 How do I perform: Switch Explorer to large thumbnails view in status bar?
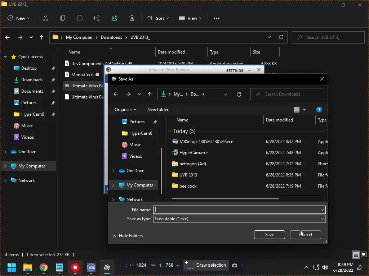point(364,255)
